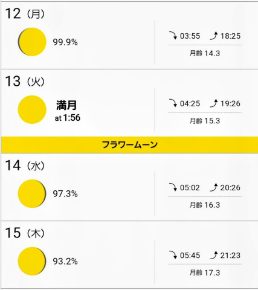Click the moon phase icon for the 12th
This screenshot has width=258, height=290.
point(32,42)
